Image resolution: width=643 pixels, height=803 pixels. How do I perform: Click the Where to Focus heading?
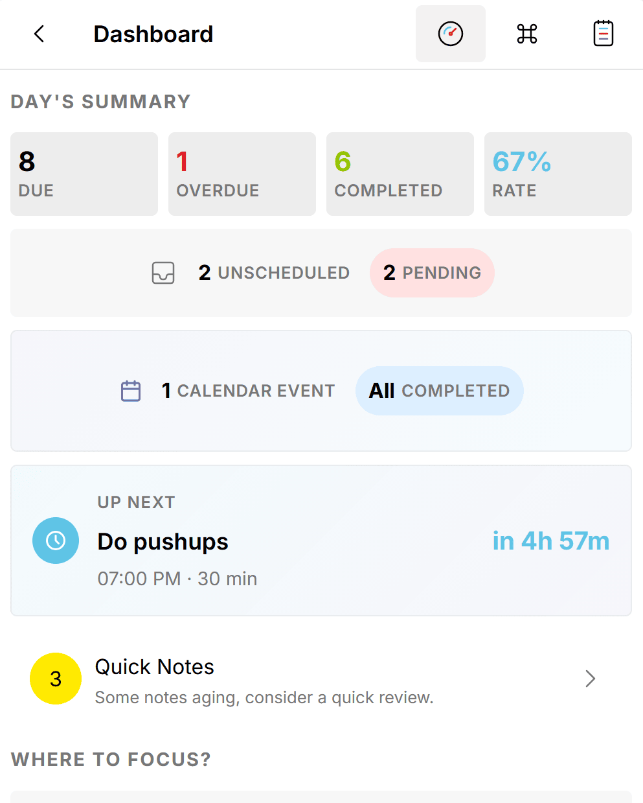point(111,759)
